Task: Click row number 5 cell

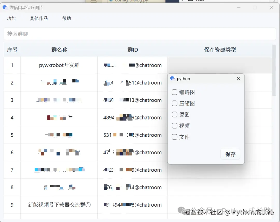Action: click(x=12, y=135)
